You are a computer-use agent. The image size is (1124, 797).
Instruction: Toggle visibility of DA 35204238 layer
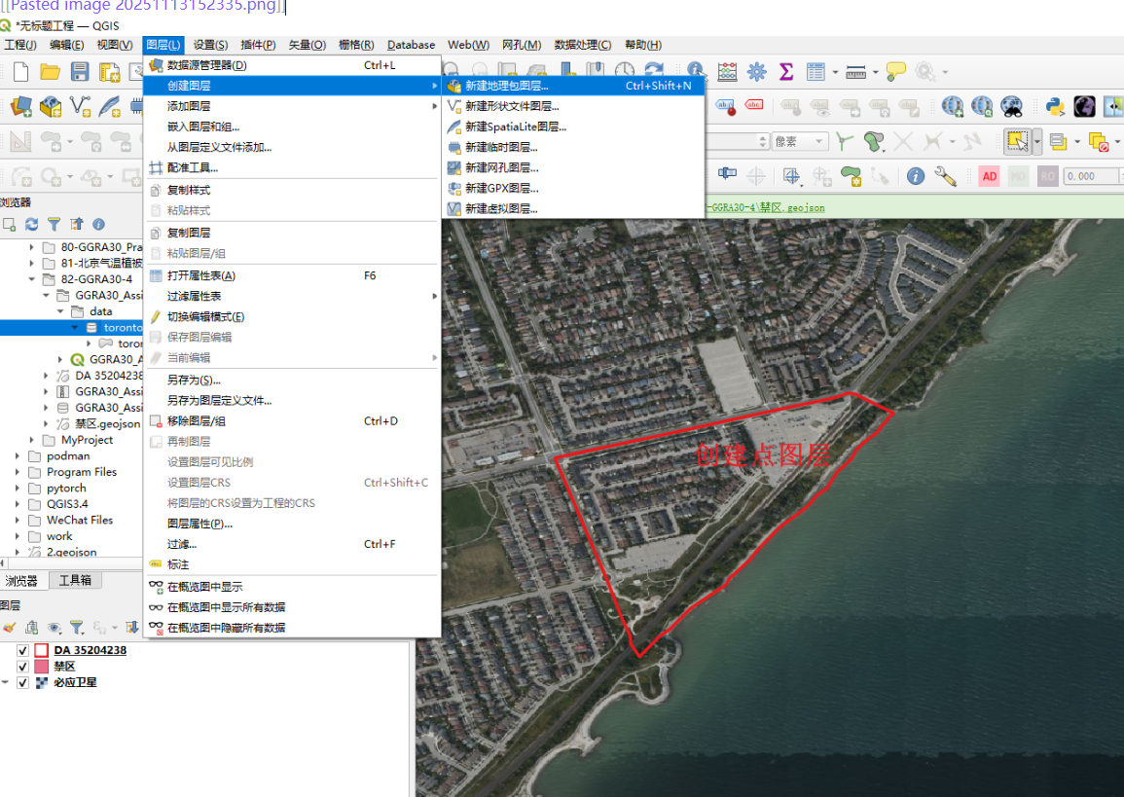(22, 650)
